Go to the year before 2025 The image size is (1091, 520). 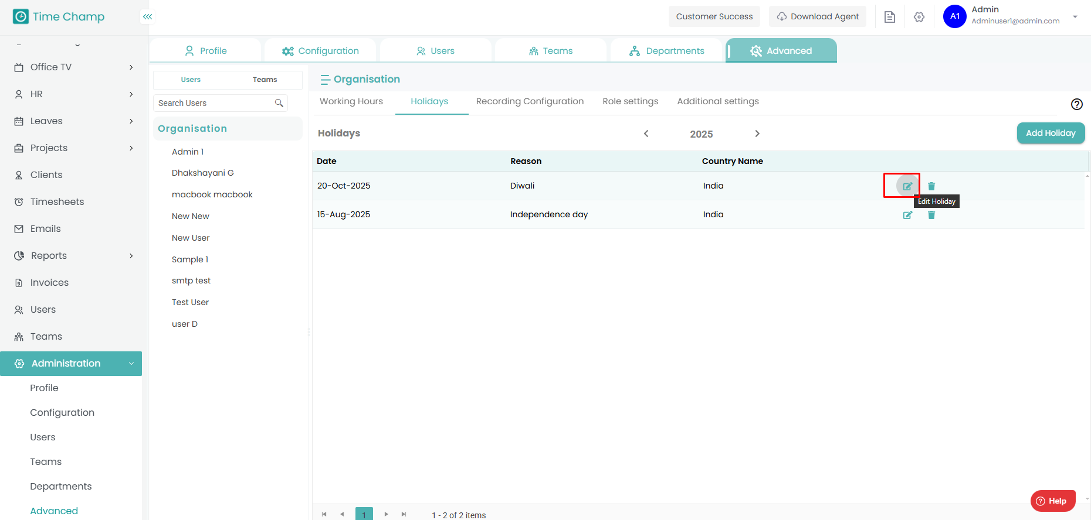point(646,134)
